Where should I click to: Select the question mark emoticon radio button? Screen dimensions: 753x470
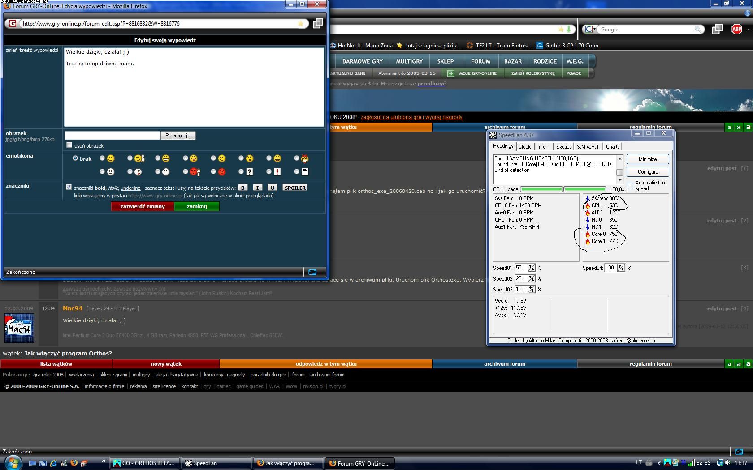point(241,171)
